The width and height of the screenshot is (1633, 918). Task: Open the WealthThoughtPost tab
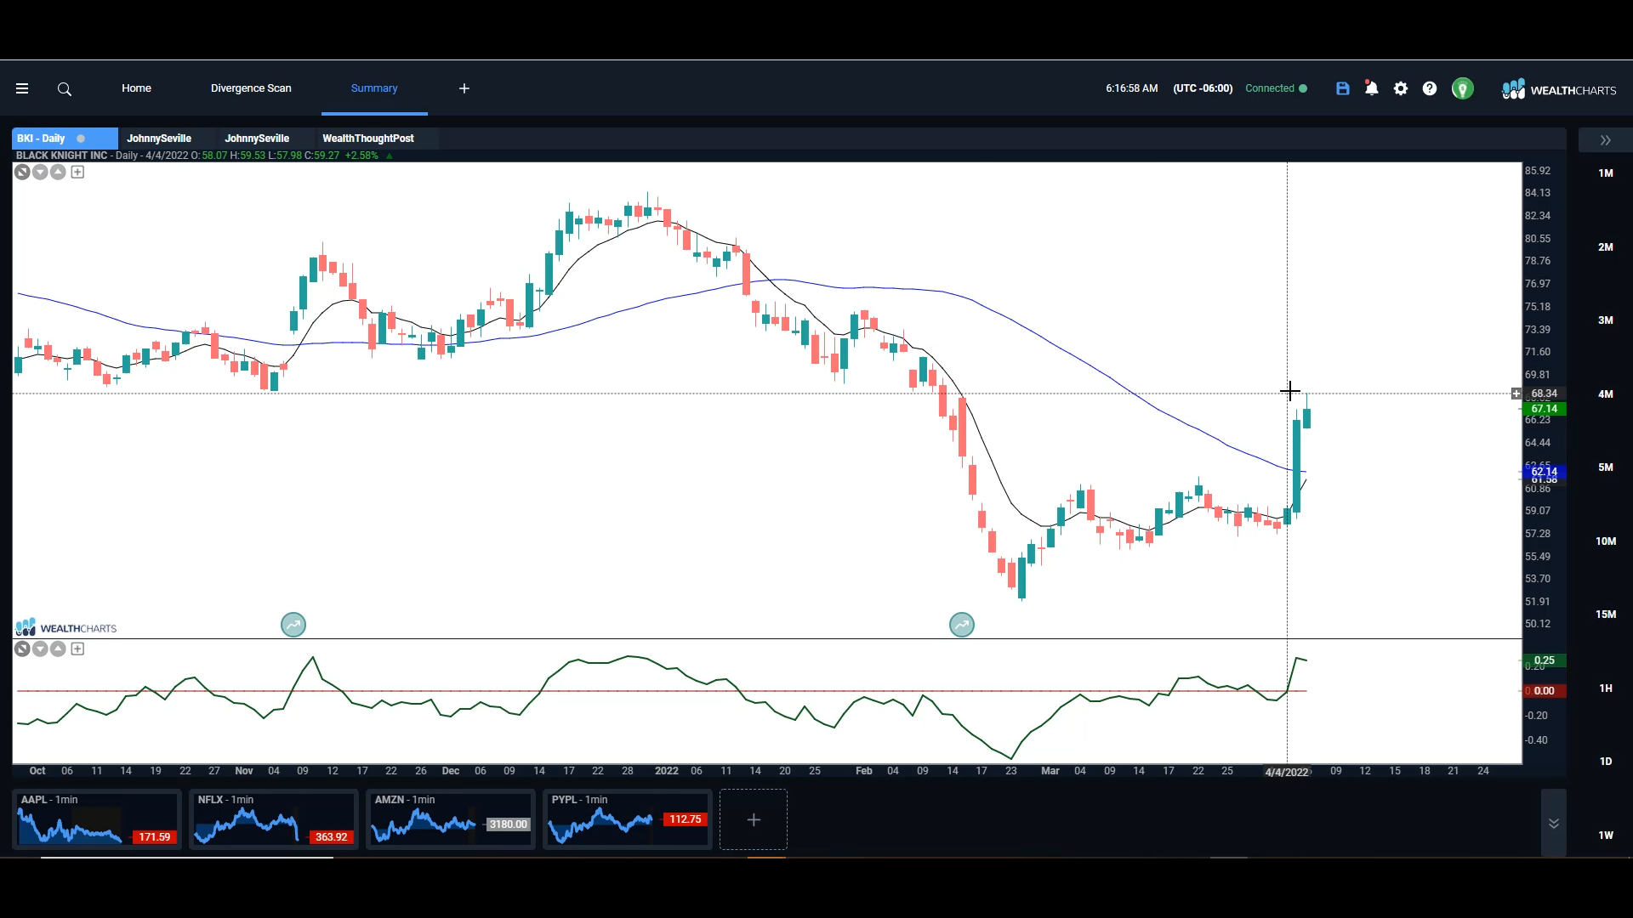coord(368,139)
